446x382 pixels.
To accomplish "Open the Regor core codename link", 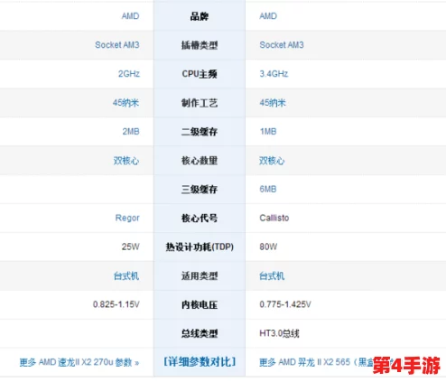I will tap(127, 218).
